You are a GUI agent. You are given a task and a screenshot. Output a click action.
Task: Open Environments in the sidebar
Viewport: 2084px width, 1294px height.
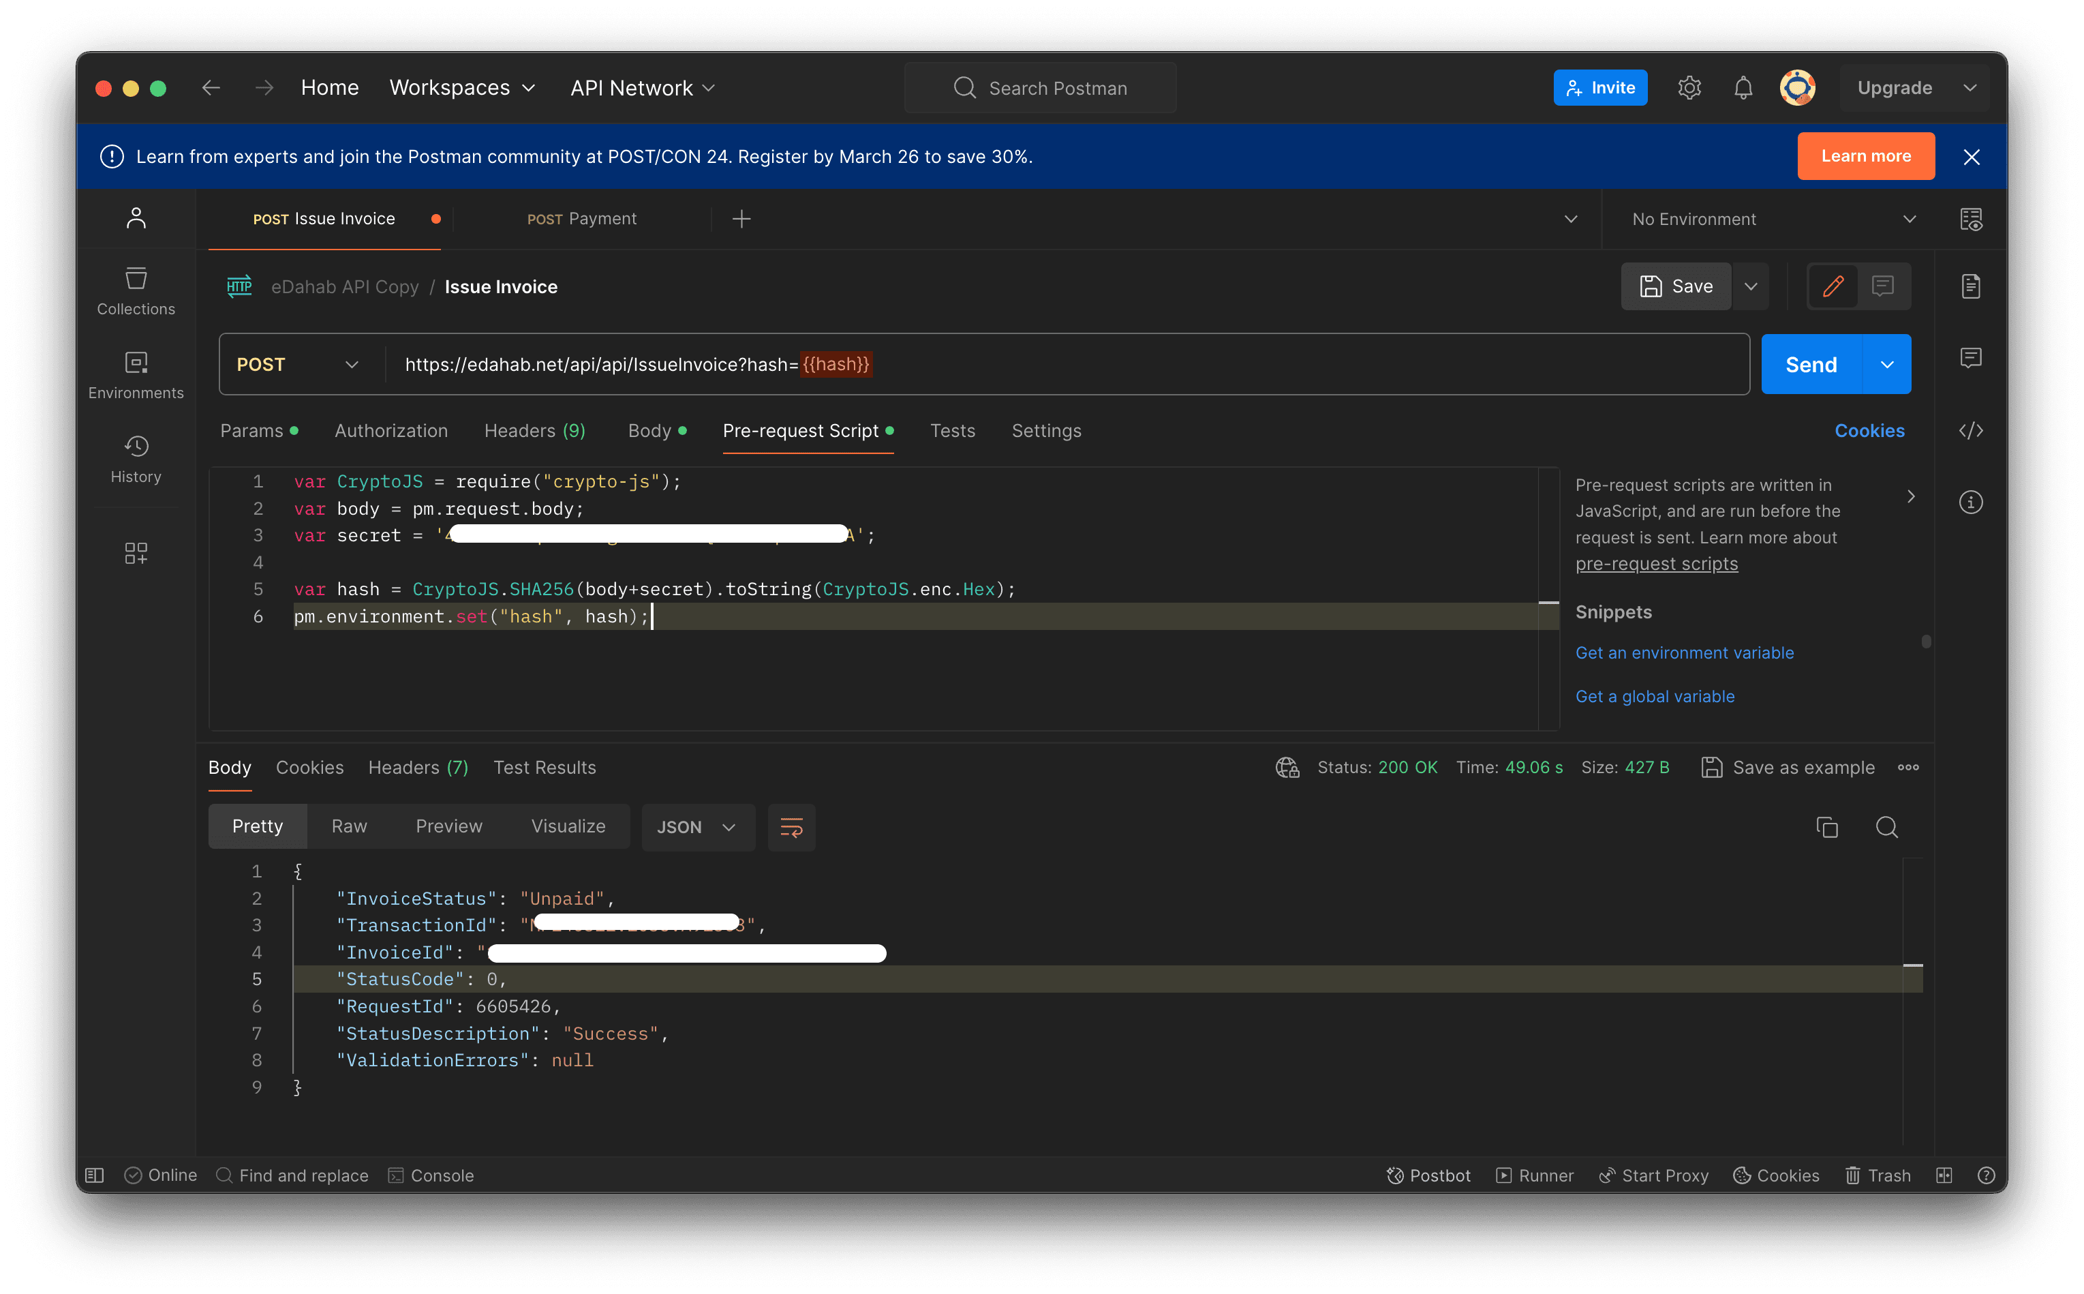point(136,375)
